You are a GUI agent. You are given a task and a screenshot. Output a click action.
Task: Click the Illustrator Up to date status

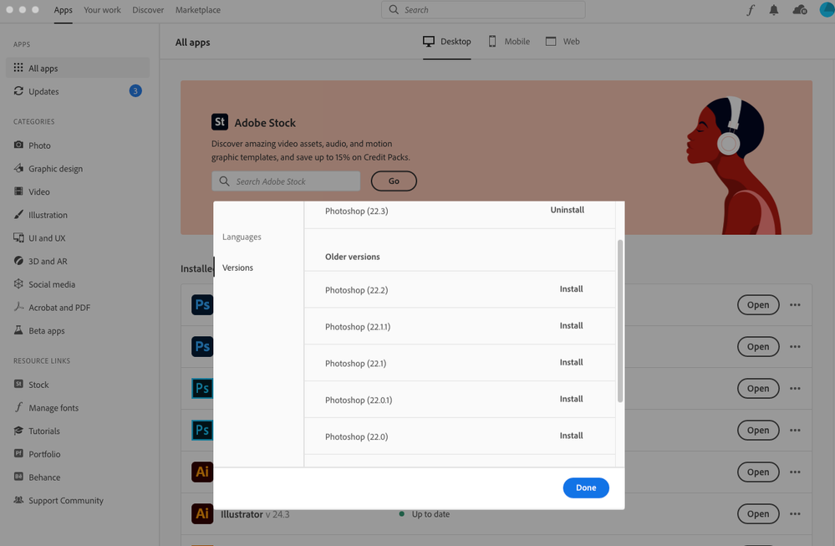pyautogui.click(x=425, y=514)
